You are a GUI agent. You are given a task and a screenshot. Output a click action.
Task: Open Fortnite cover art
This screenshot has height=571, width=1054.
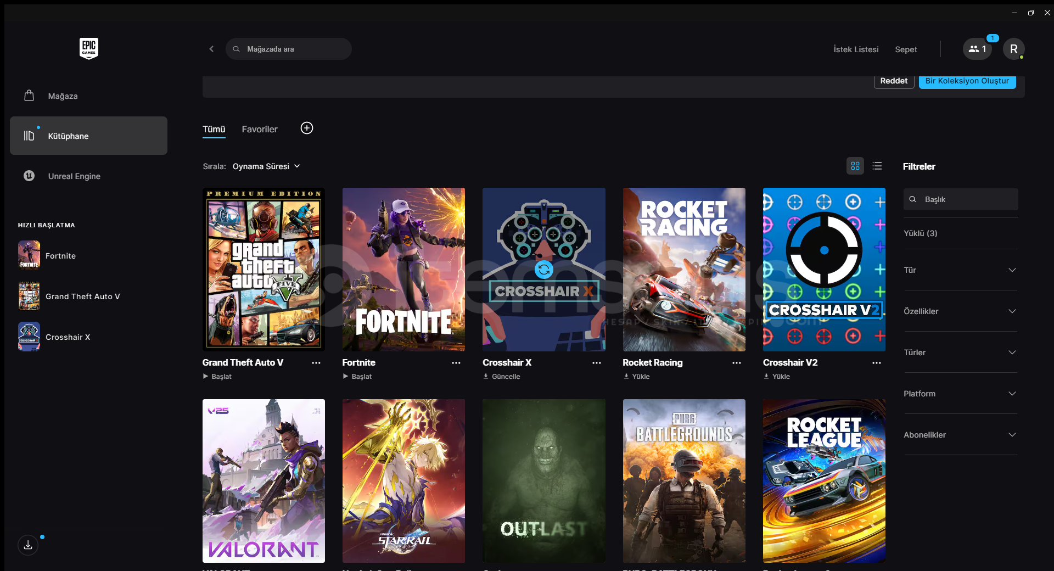pos(403,270)
